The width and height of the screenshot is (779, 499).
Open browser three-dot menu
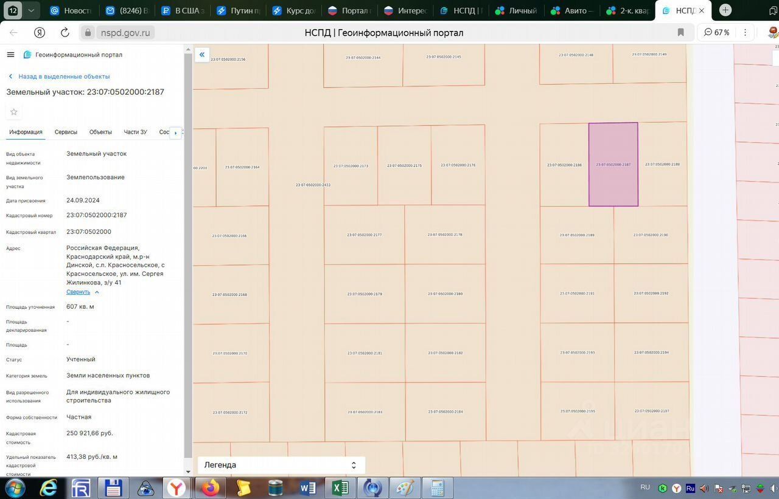745,33
